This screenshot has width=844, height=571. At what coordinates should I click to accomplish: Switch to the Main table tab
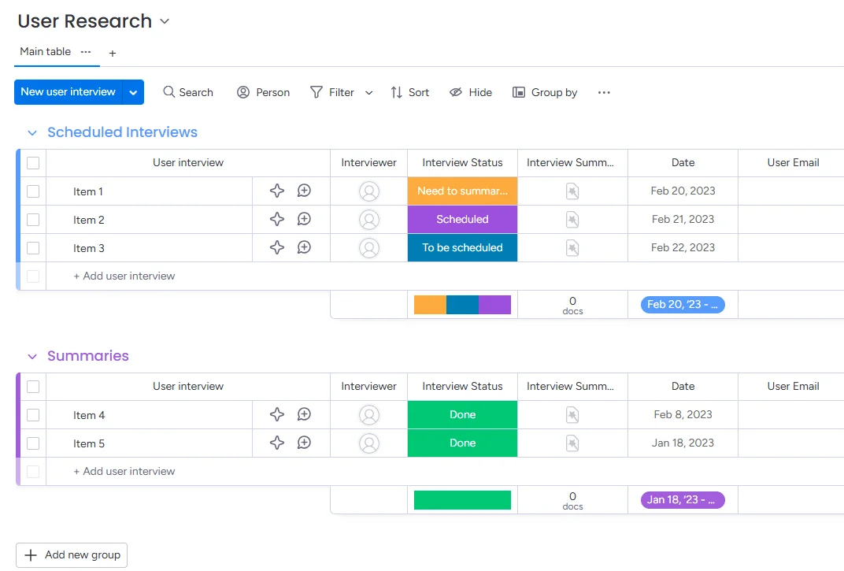point(45,52)
